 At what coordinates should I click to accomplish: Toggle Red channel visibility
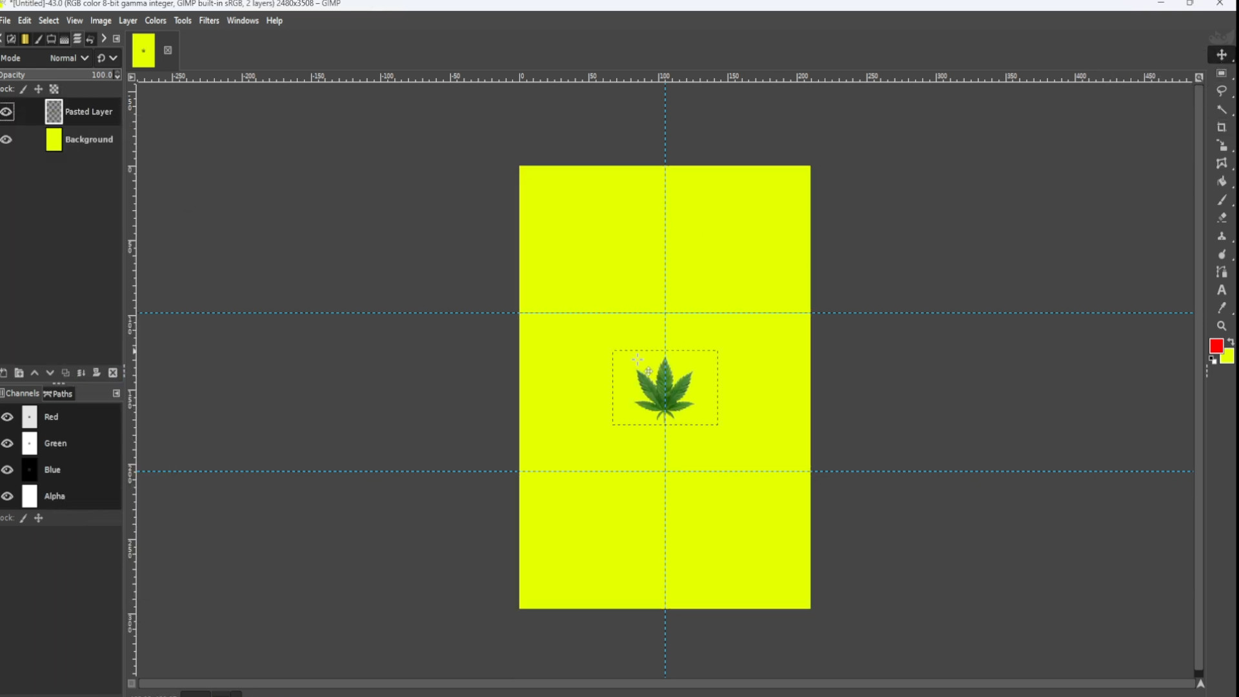(x=7, y=417)
